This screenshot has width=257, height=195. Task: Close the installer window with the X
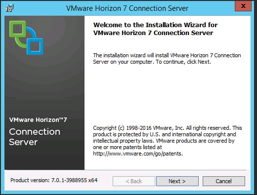(x=243, y=6)
